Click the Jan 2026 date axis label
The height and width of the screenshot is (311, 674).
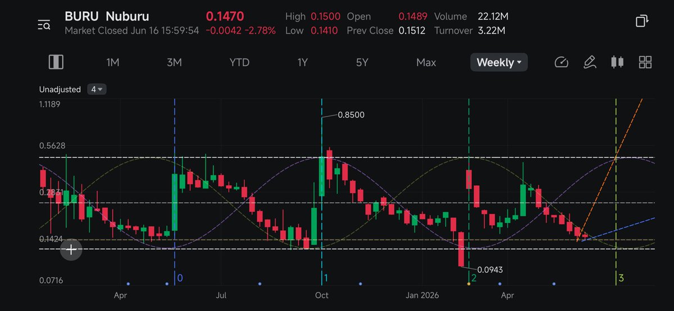point(422,294)
